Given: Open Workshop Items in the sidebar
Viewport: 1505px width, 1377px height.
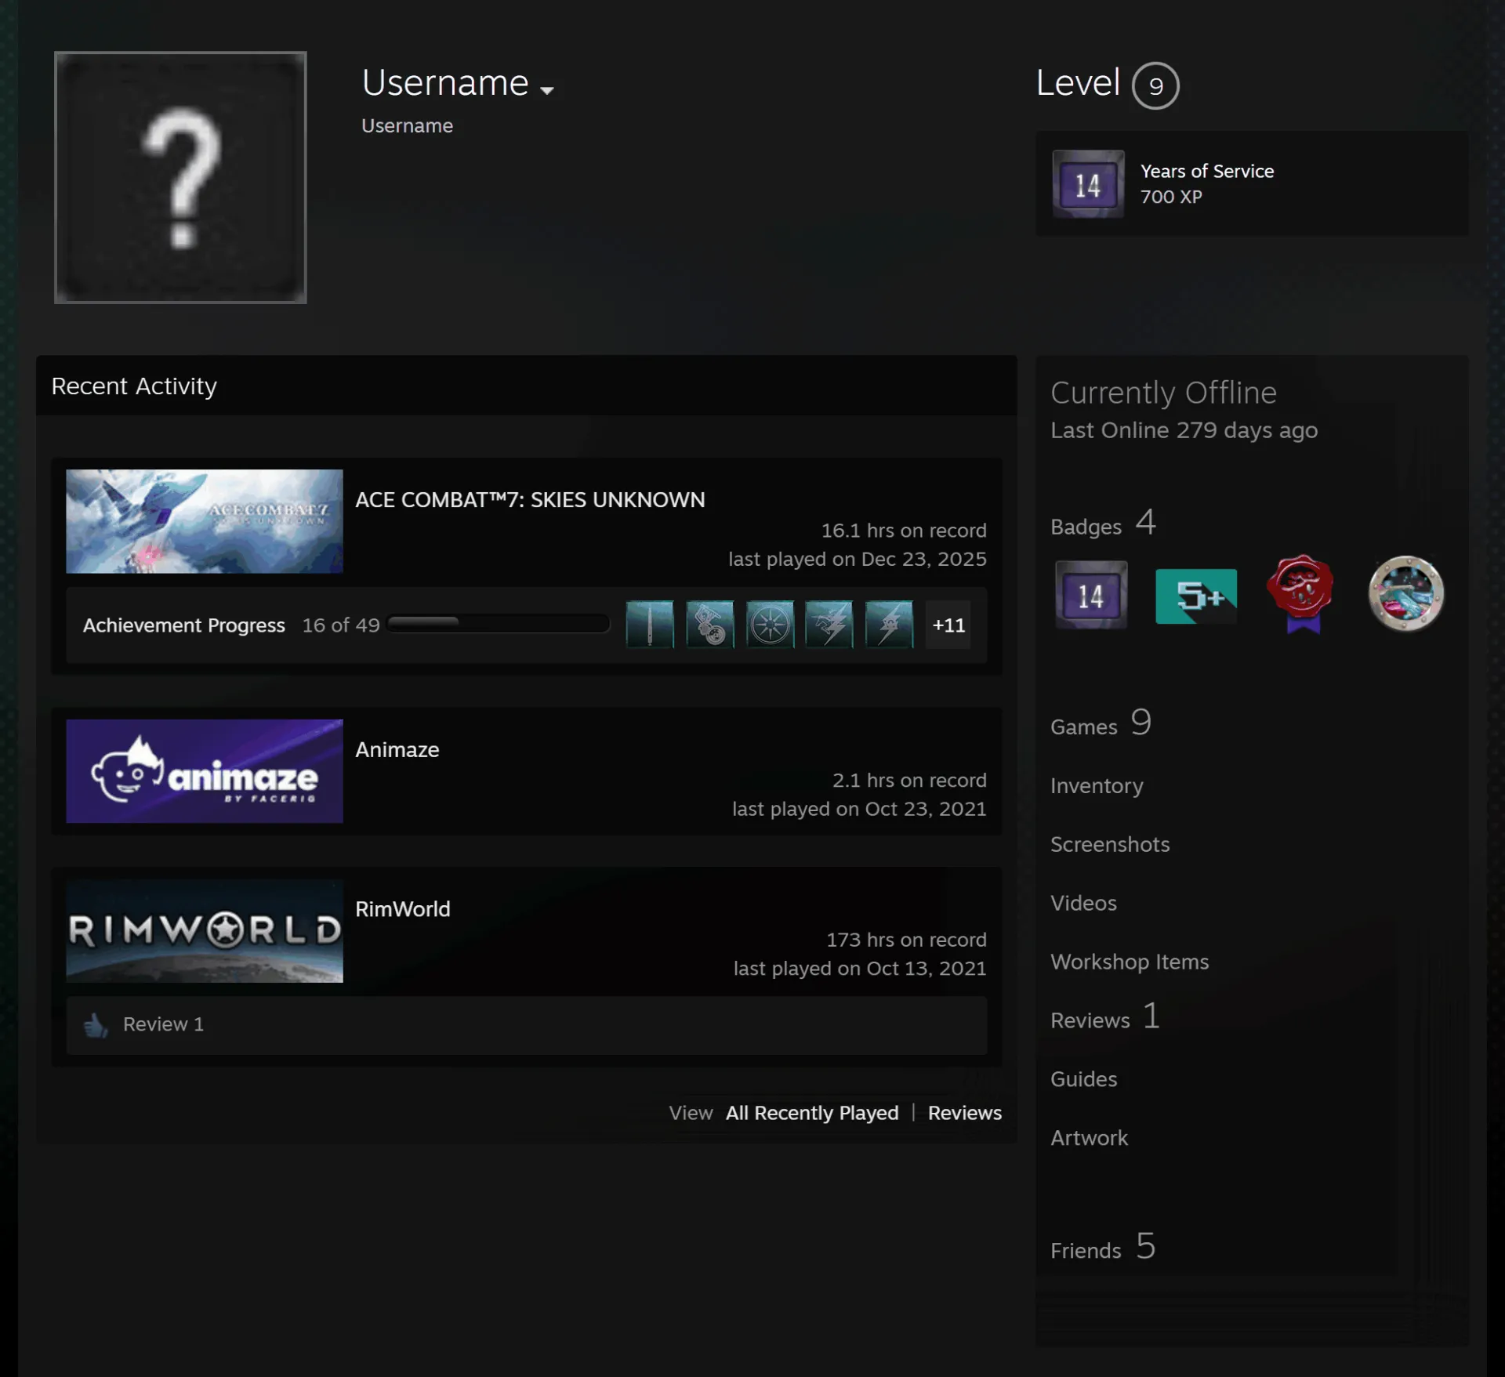Looking at the screenshot, I should [x=1130, y=962].
